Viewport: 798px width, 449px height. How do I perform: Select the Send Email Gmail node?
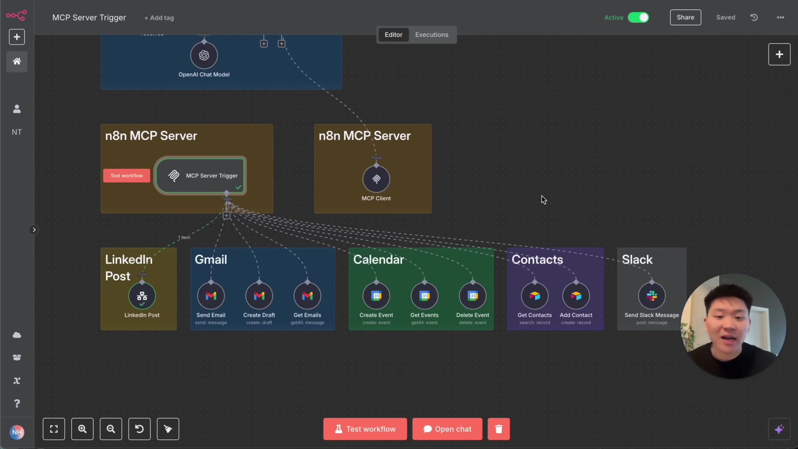[211, 296]
